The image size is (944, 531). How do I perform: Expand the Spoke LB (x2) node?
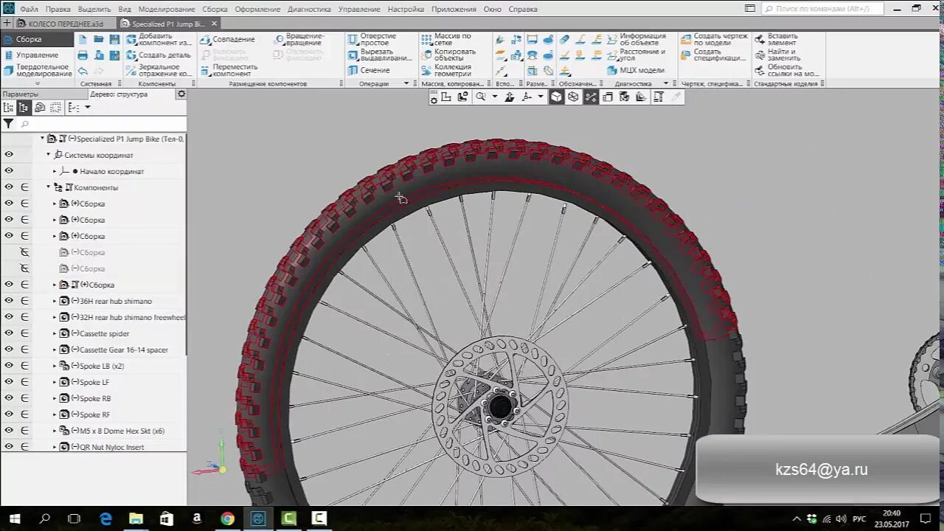[x=55, y=366]
